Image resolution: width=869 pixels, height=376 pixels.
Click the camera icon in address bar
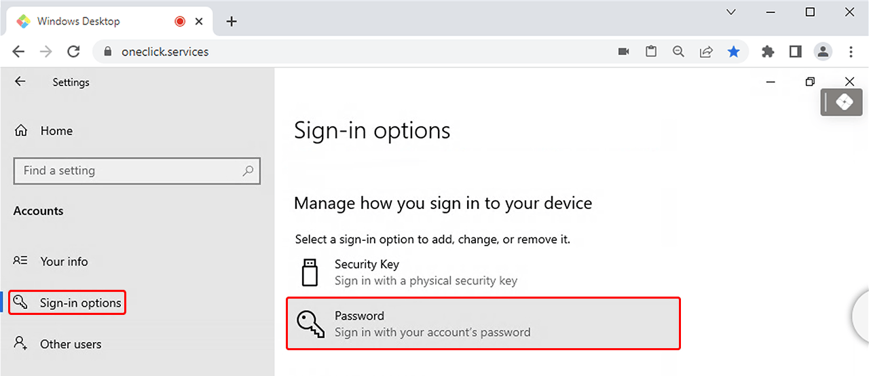(623, 52)
